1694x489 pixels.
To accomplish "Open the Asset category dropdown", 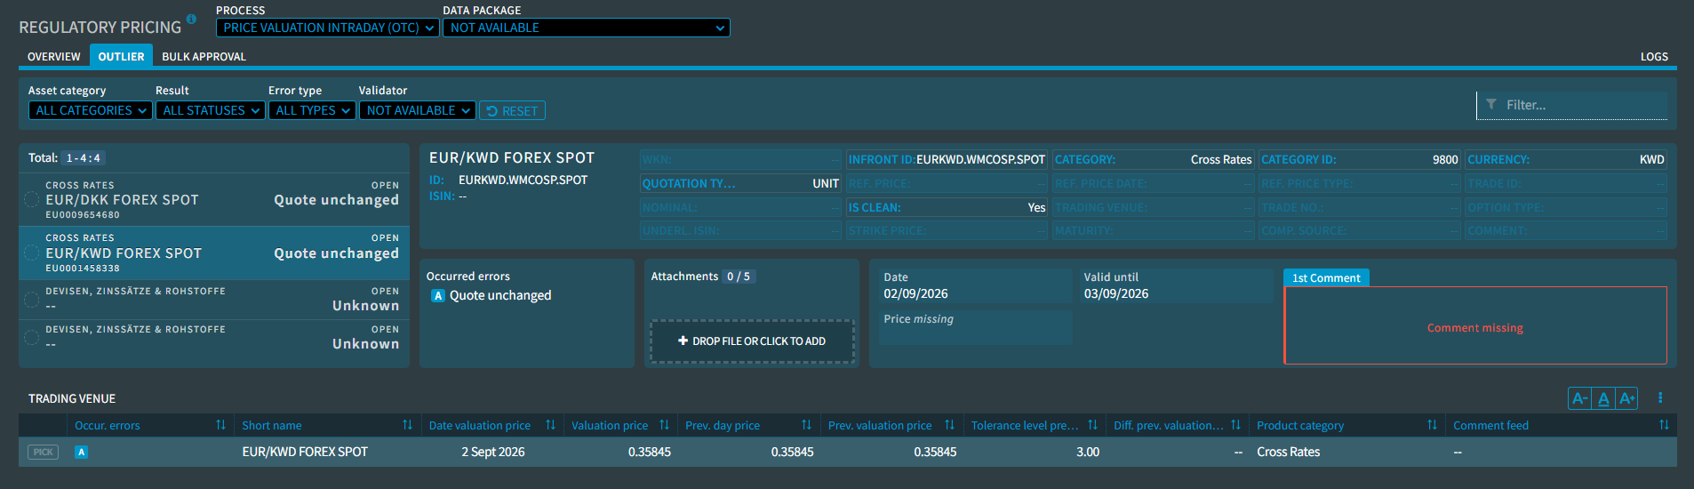I will coord(91,110).
